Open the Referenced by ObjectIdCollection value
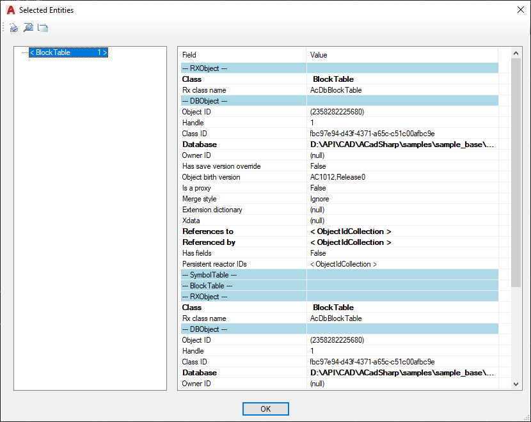The width and height of the screenshot is (531, 422). [x=351, y=242]
